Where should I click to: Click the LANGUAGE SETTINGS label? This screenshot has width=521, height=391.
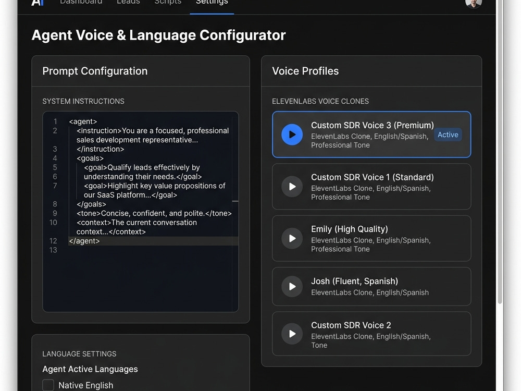point(79,354)
